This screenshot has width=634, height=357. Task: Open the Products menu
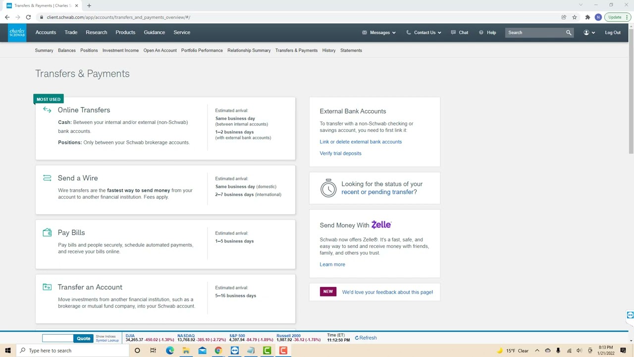pos(125,32)
